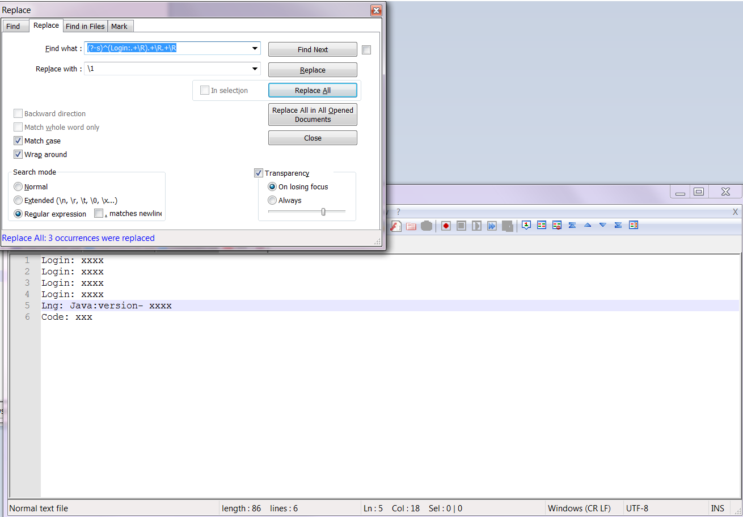
Task: Enable the '. matches newline' checkbox
Action: [99, 214]
